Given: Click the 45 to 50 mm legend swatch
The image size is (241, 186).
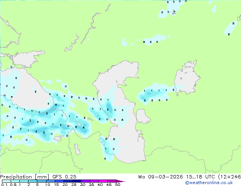Looking at the screenshot, I should pos(112,181).
